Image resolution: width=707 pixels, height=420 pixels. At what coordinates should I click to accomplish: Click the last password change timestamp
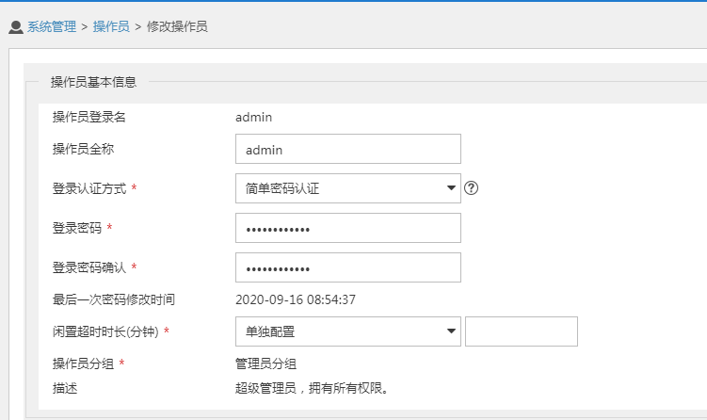pyautogui.click(x=295, y=300)
